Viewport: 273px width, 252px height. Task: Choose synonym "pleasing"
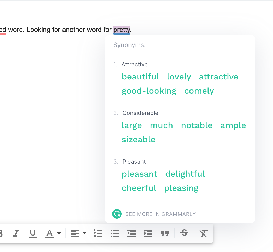[x=181, y=188]
